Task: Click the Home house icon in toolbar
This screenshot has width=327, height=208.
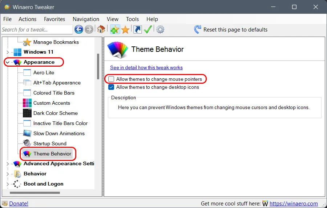Action: pos(101,30)
